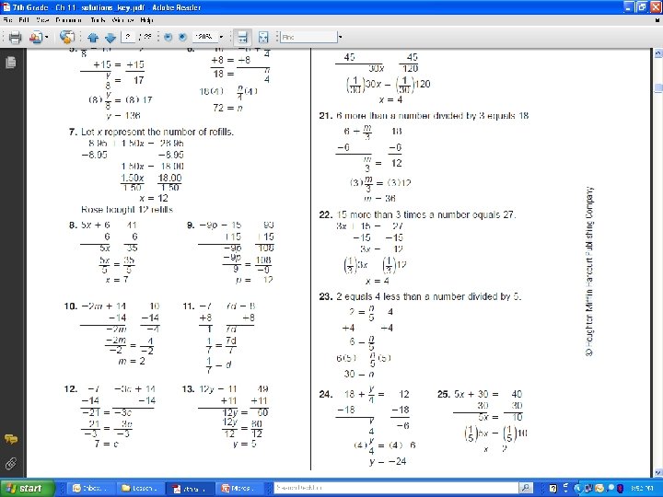663x497 pixels.
Task: Switch to the Microsoft PowerPoint taskbar button
Action: (239, 488)
